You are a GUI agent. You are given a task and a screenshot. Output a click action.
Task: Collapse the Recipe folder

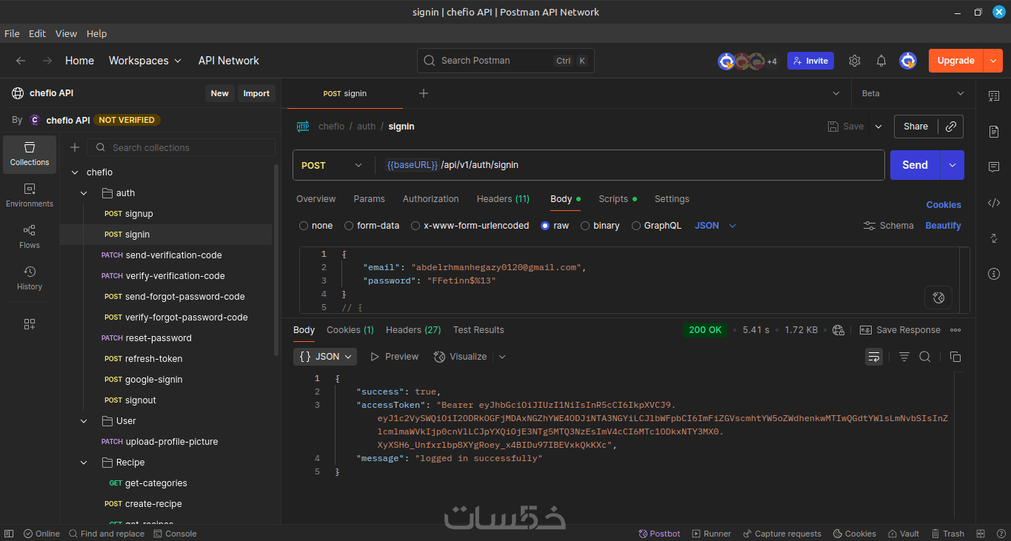[84, 463]
